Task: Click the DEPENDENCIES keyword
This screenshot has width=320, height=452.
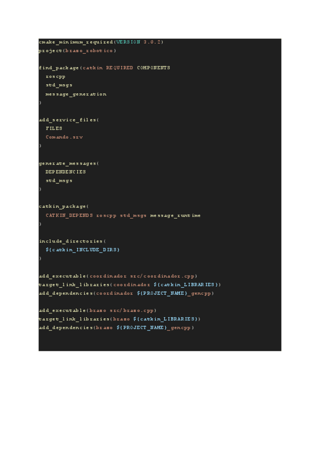Action: tap(66, 172)
